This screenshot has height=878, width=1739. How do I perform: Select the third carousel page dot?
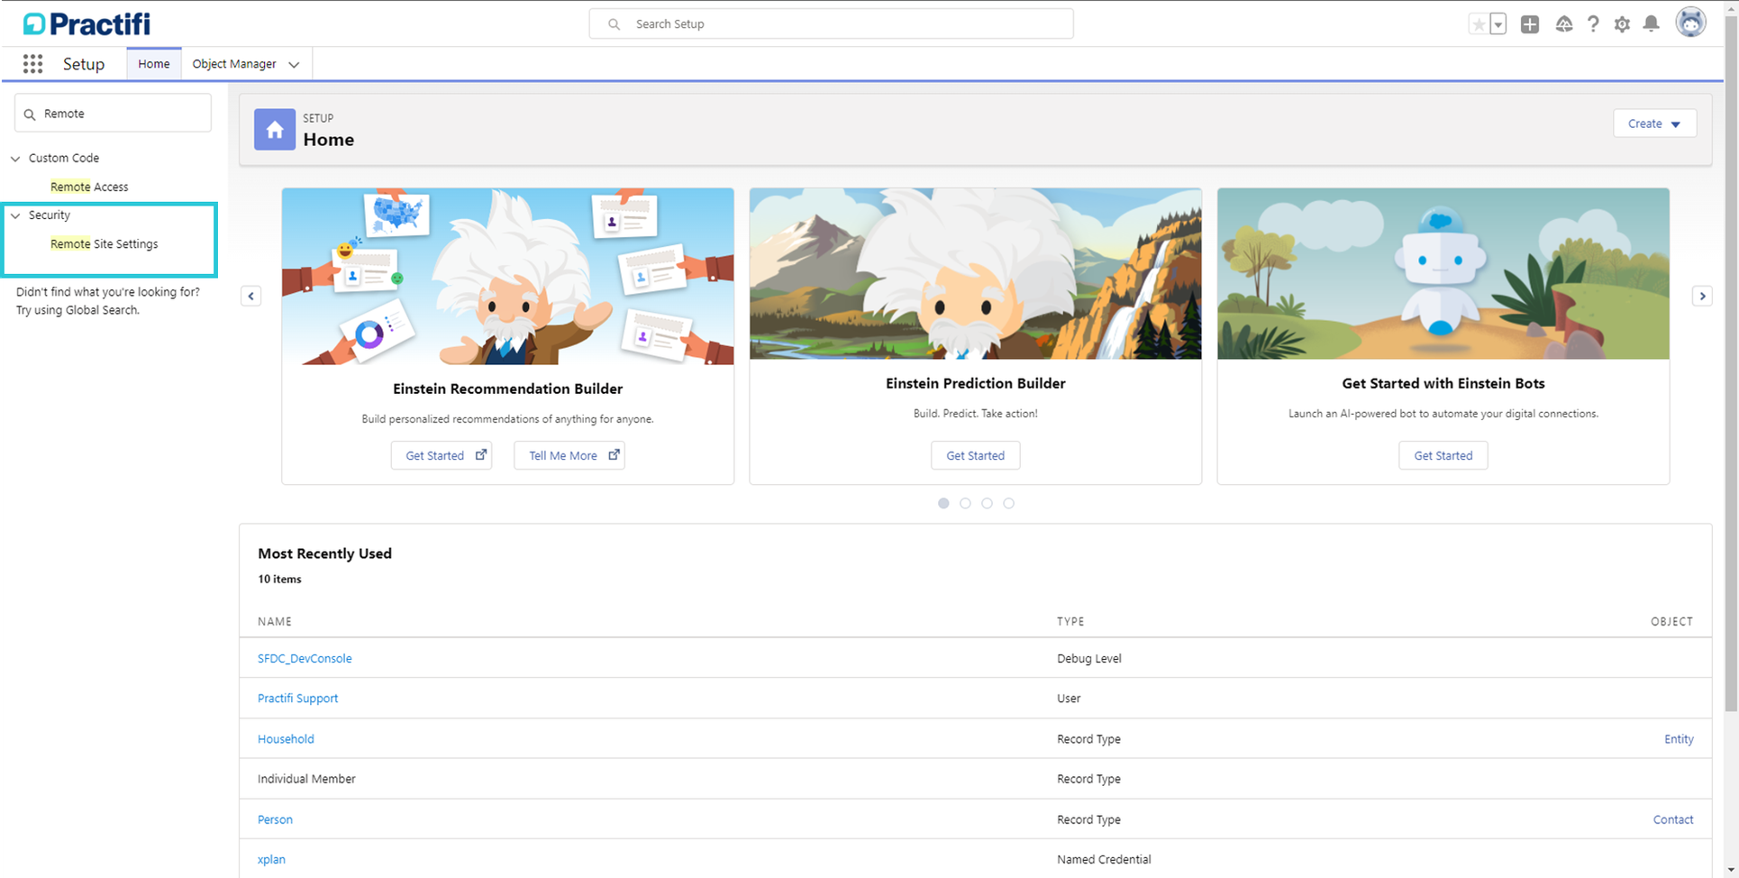[x=987, y=503]
